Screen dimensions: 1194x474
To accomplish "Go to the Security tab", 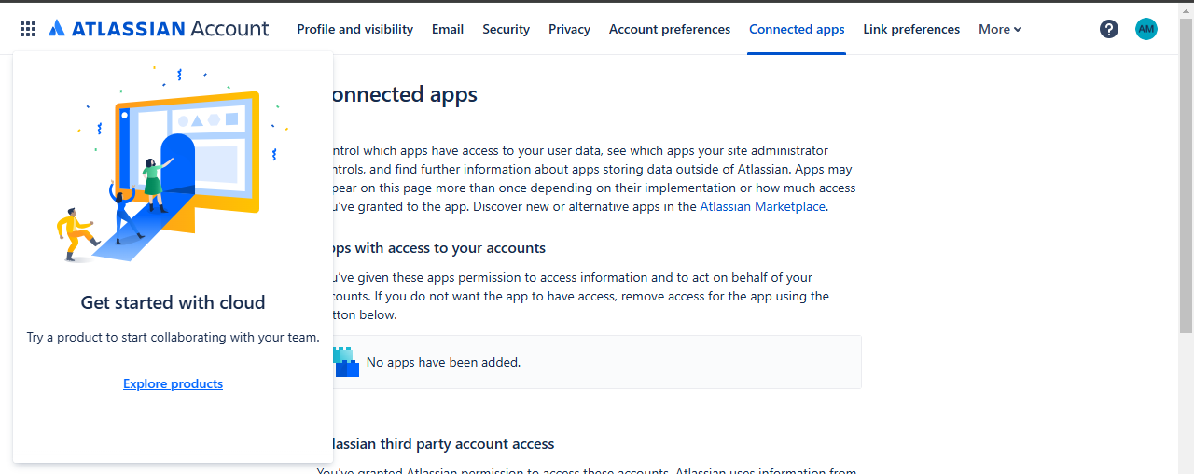I will (x=507, y=29).
